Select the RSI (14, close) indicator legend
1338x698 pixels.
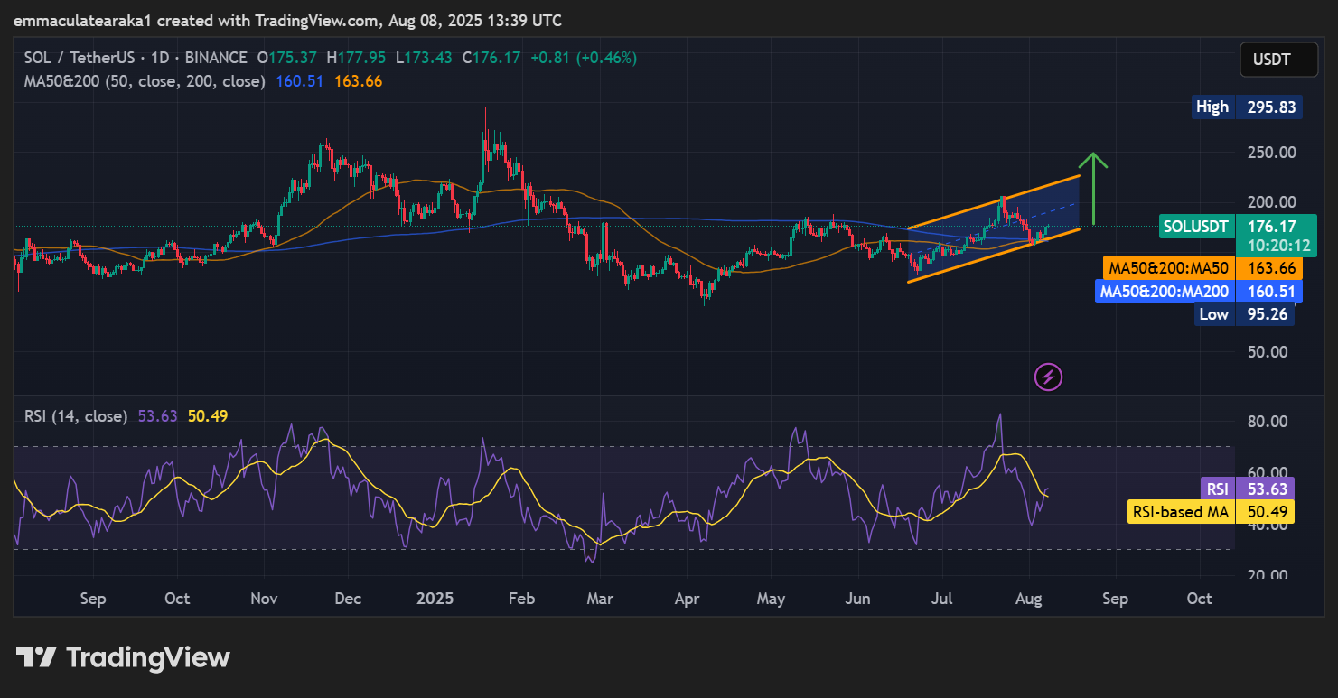77,416
